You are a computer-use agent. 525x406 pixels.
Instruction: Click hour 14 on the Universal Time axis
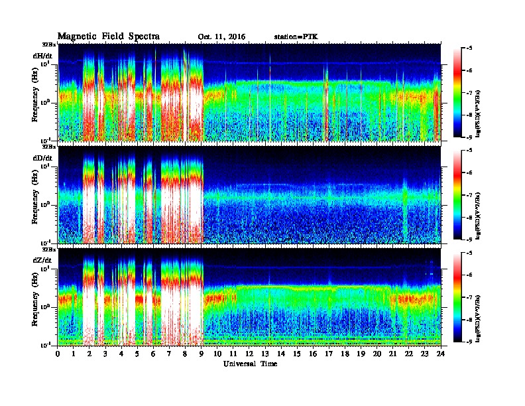pyautogui.click(x=281, y=354)
